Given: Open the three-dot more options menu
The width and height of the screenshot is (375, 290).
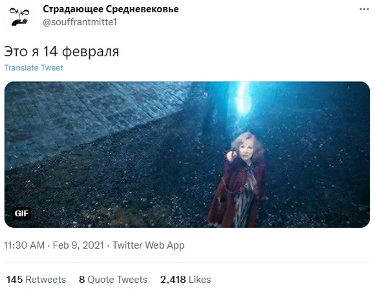Looking at the screenshot, I should click(x=364, y=9).
